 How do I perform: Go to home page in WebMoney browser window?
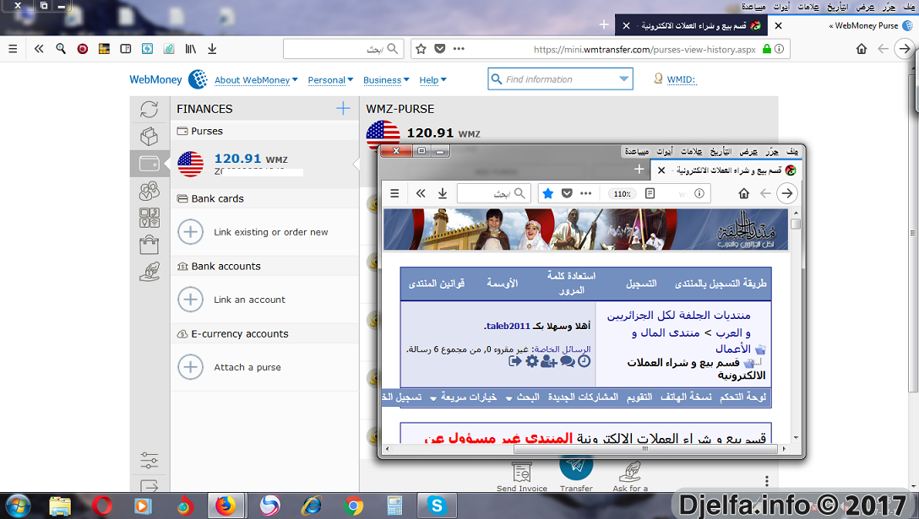coord(861,49)
